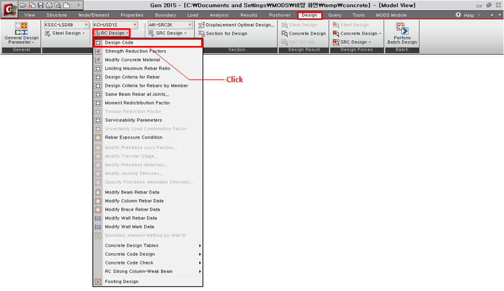
Task: Switch to the Pushover ribbon tab
Action: point(280,15)
